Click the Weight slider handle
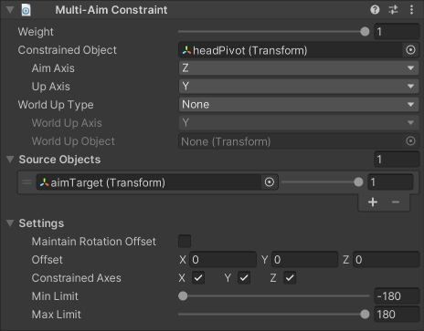Screen dimensions: 424x331 365,32
